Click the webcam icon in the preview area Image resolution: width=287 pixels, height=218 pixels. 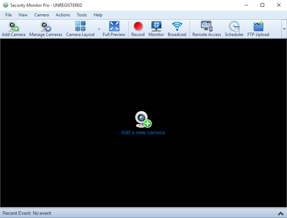pos(143,119)
